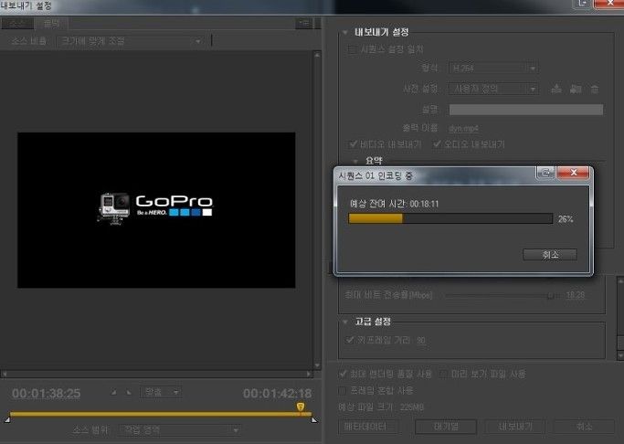Viewport: 624px width, 444px height.
Task: Click the save preset icon
Action: coord(556,89)
